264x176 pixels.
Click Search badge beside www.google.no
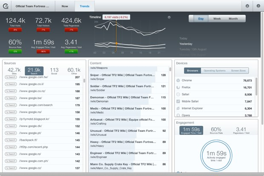tap(11, 112)
